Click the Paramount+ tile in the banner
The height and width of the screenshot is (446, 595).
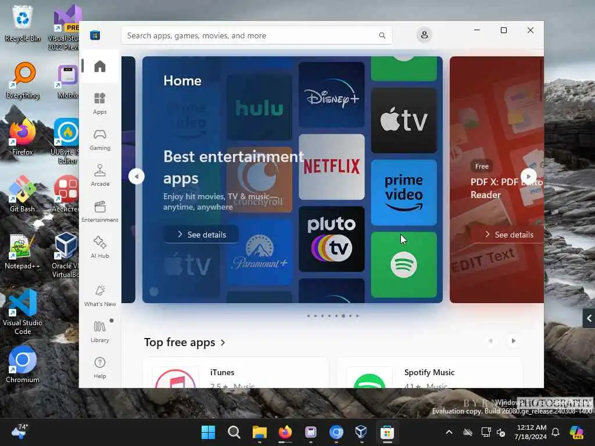(x=259, y=252)
